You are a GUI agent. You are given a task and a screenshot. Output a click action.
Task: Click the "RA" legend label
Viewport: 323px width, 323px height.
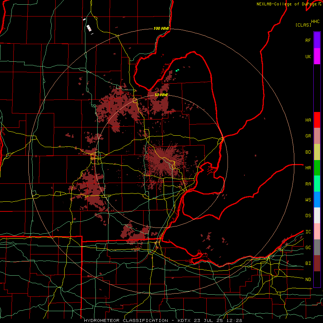[x=308, y=184]
